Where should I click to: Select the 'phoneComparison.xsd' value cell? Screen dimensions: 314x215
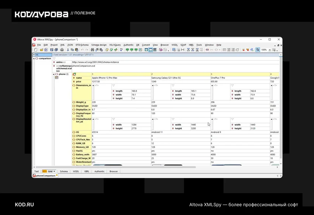(175, 68)
